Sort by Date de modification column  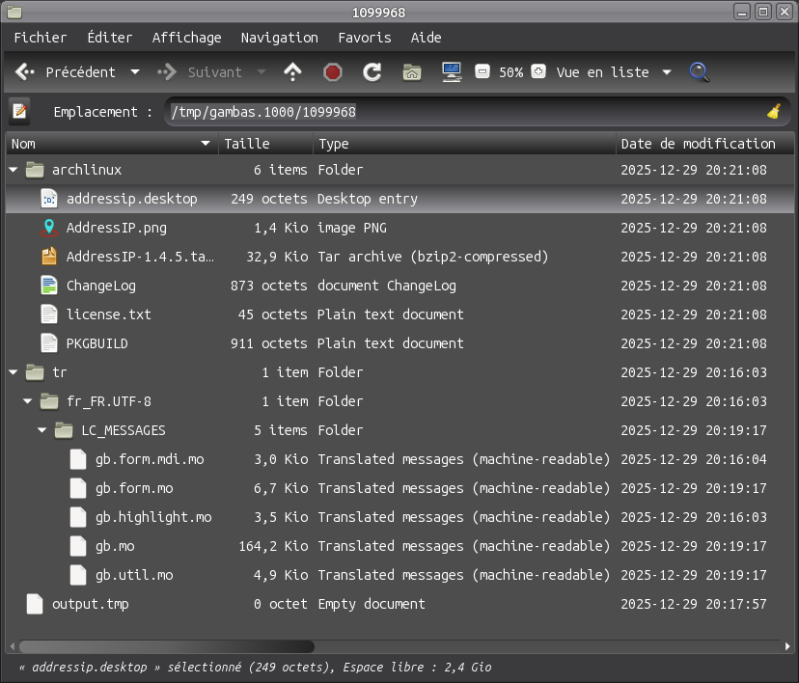pos(698,144)
